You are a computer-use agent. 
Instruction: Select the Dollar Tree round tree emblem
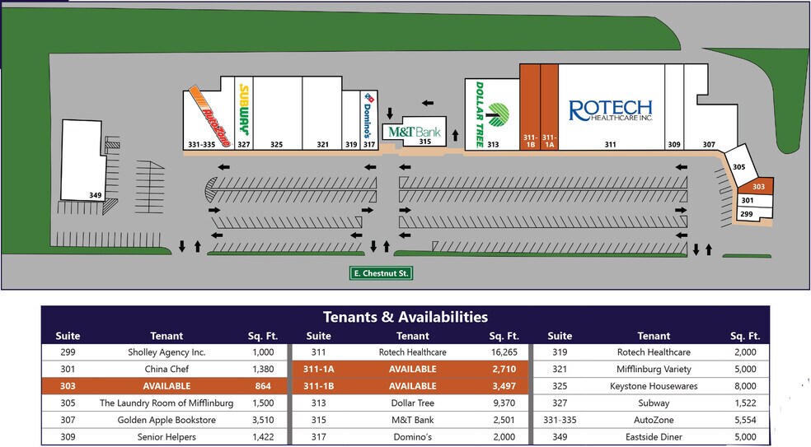[x=498, y=114]
